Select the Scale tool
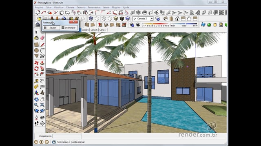 click(36, 74)
